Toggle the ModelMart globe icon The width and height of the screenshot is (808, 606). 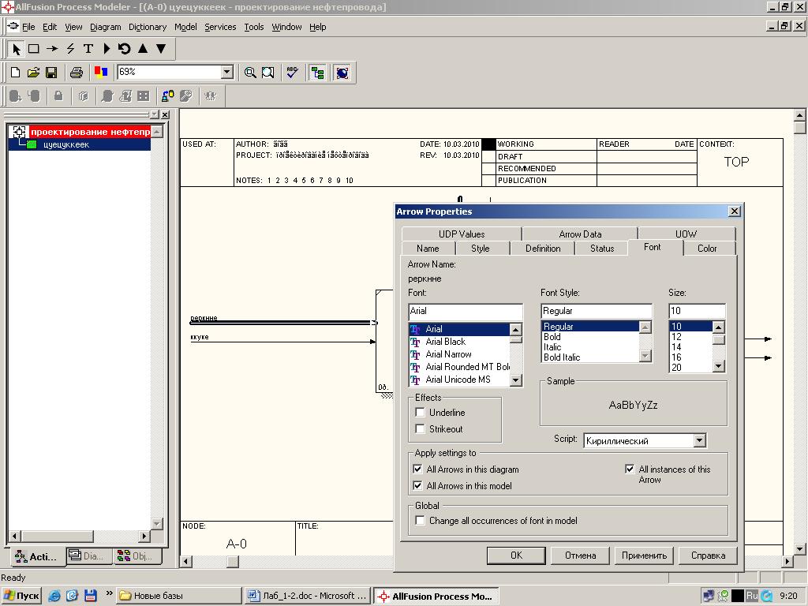(342, 73)
